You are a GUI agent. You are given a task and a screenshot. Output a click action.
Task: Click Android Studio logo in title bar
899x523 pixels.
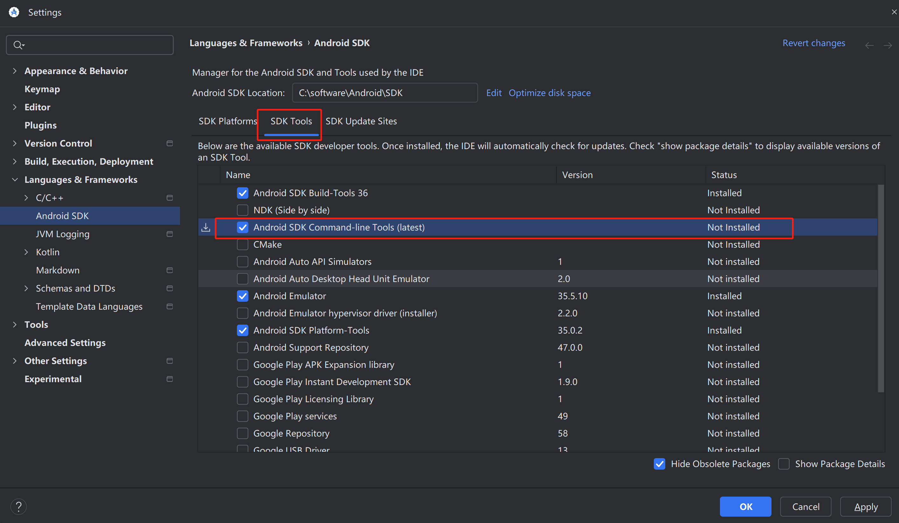(14, 12)
